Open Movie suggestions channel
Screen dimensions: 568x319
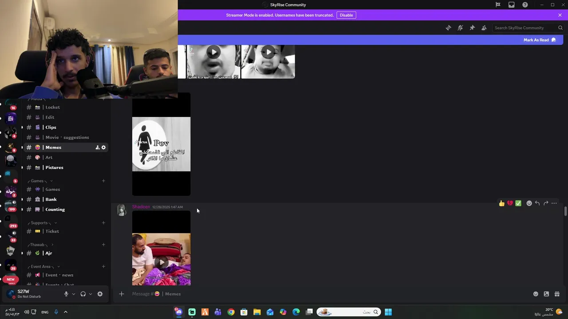click(x=67, y=137)
